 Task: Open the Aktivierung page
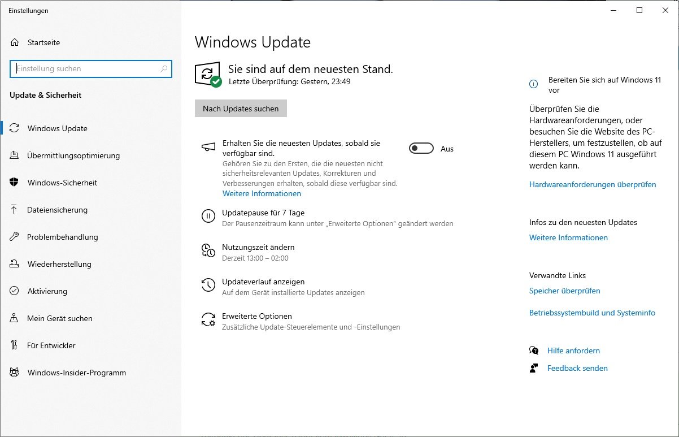pos(90,291)
